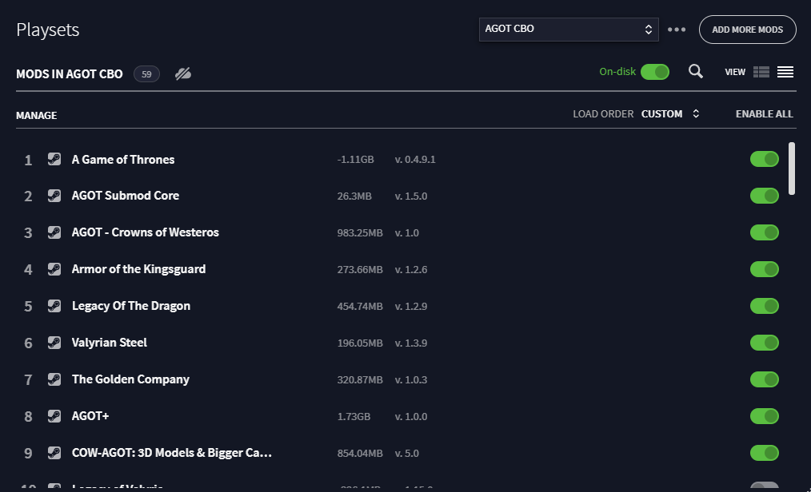The height and width of the screenshot is (492, 811).
Task: Click Steam icon of Legacy Of The Dragon
Action: point(54,306)
